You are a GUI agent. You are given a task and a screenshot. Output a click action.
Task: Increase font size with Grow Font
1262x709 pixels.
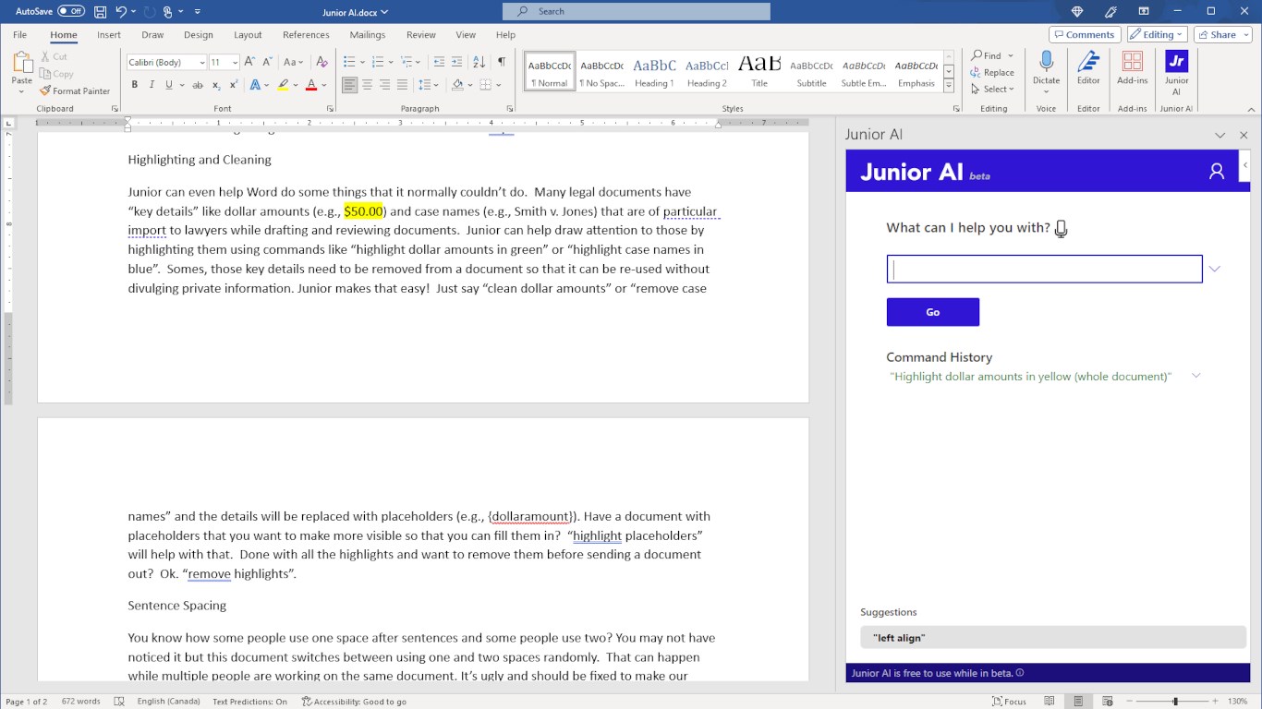pyautogui.click(x=249, y=62)
